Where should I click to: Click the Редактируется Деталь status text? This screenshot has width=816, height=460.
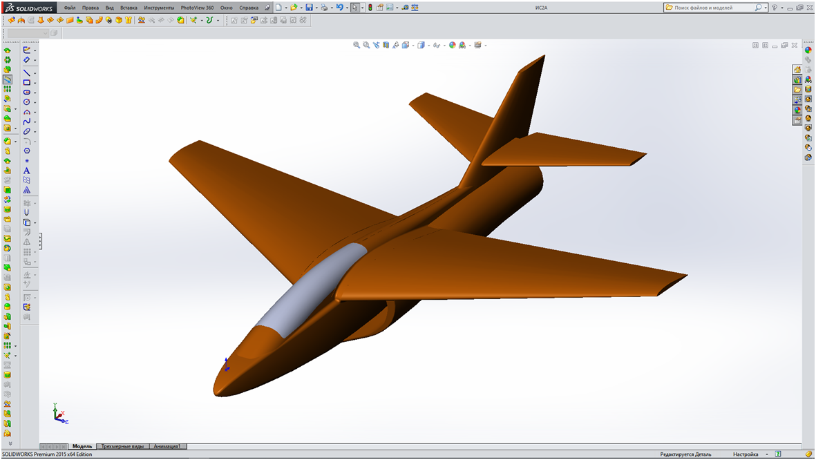tap(685, 454)
